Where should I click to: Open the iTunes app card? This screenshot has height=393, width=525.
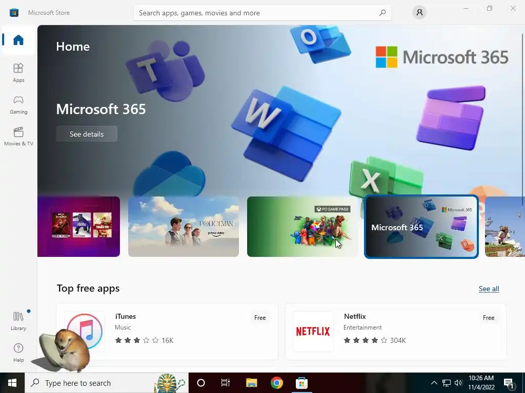(167, 332)
